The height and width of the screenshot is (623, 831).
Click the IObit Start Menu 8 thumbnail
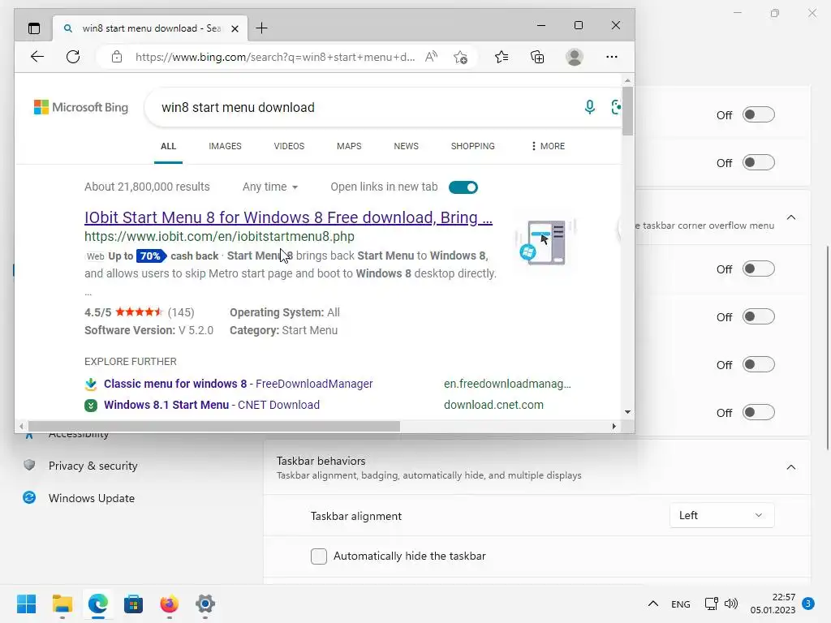coord(545,243)
